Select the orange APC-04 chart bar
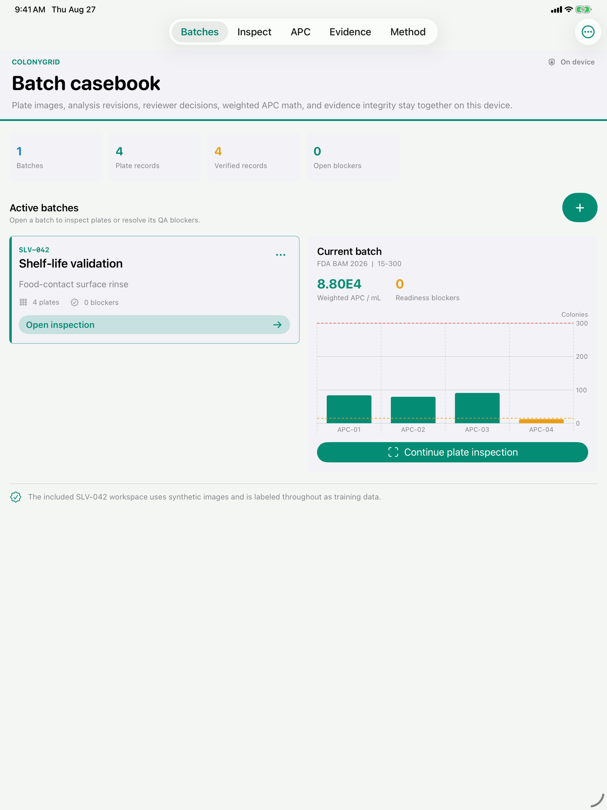Screen dimensions: 607x810 541,421
